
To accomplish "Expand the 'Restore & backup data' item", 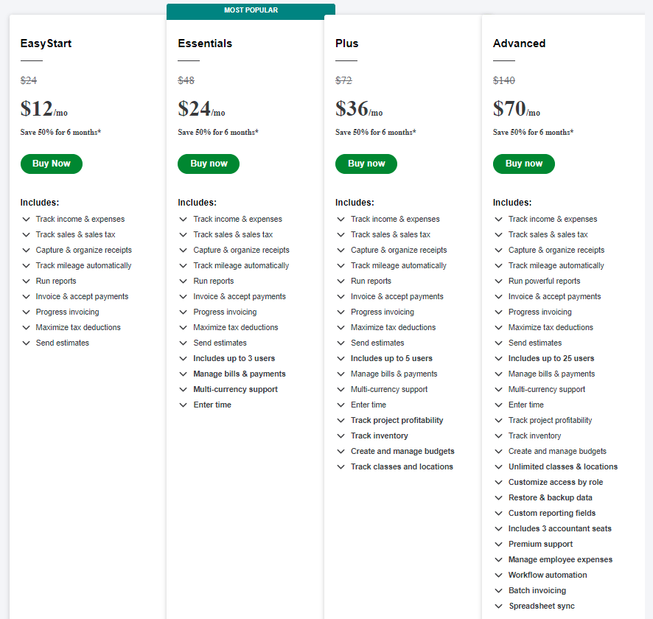I will pyautogui.click(x=499, y=498).
